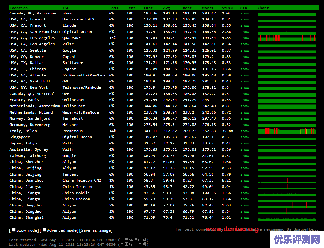Click the Chart column header
The height and width of the screenshot is (248, 324).
[263, 8]
